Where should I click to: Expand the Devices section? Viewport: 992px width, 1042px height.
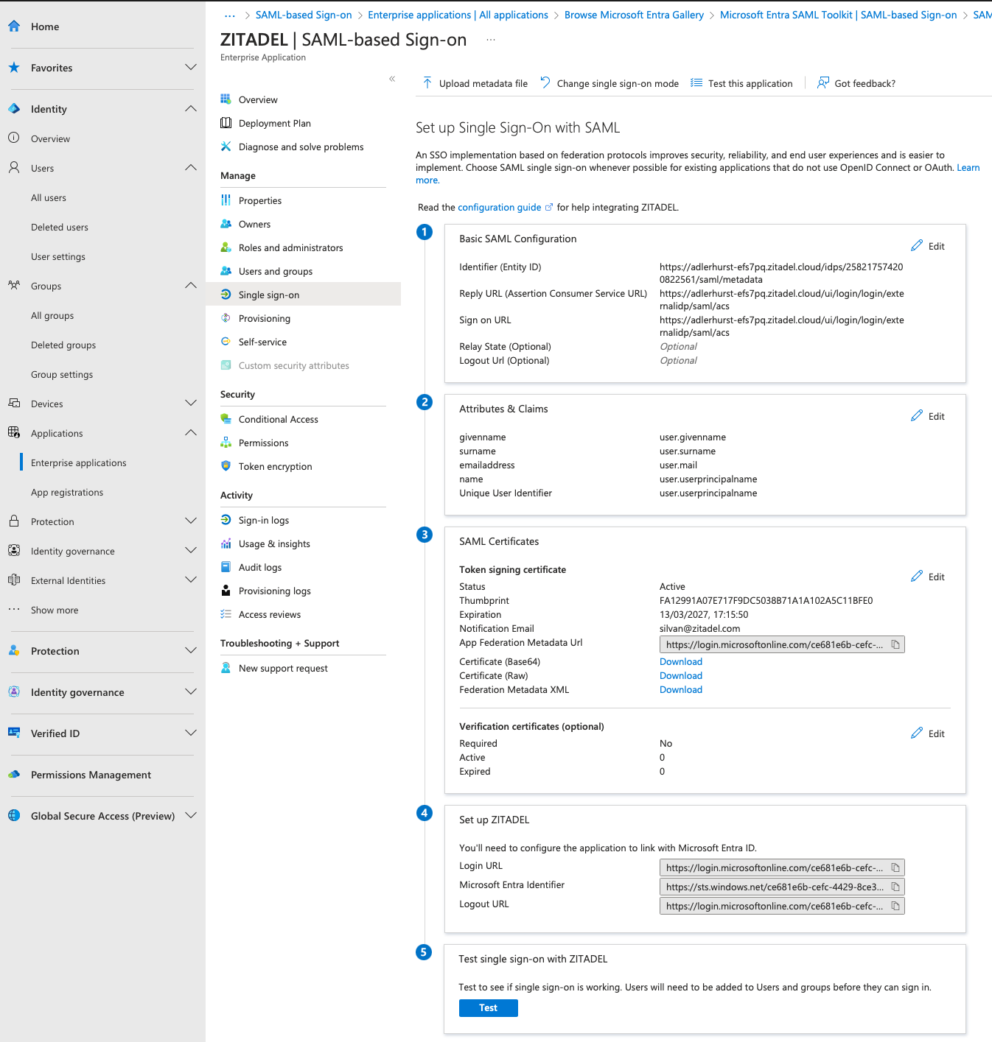pyautogui.click(x=191, y=404)
